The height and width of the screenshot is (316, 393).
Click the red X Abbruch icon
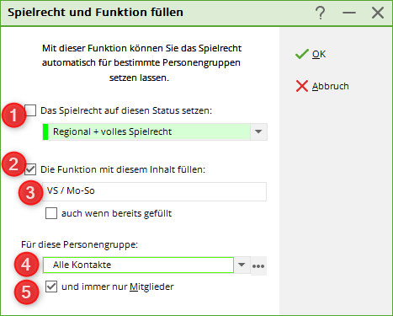(302, 86)
